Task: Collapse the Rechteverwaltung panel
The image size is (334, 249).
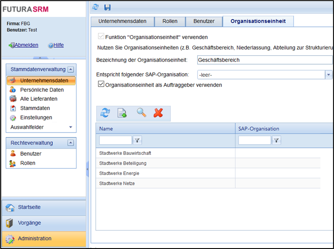Action: pyautogui.click(x=70, y=143)
